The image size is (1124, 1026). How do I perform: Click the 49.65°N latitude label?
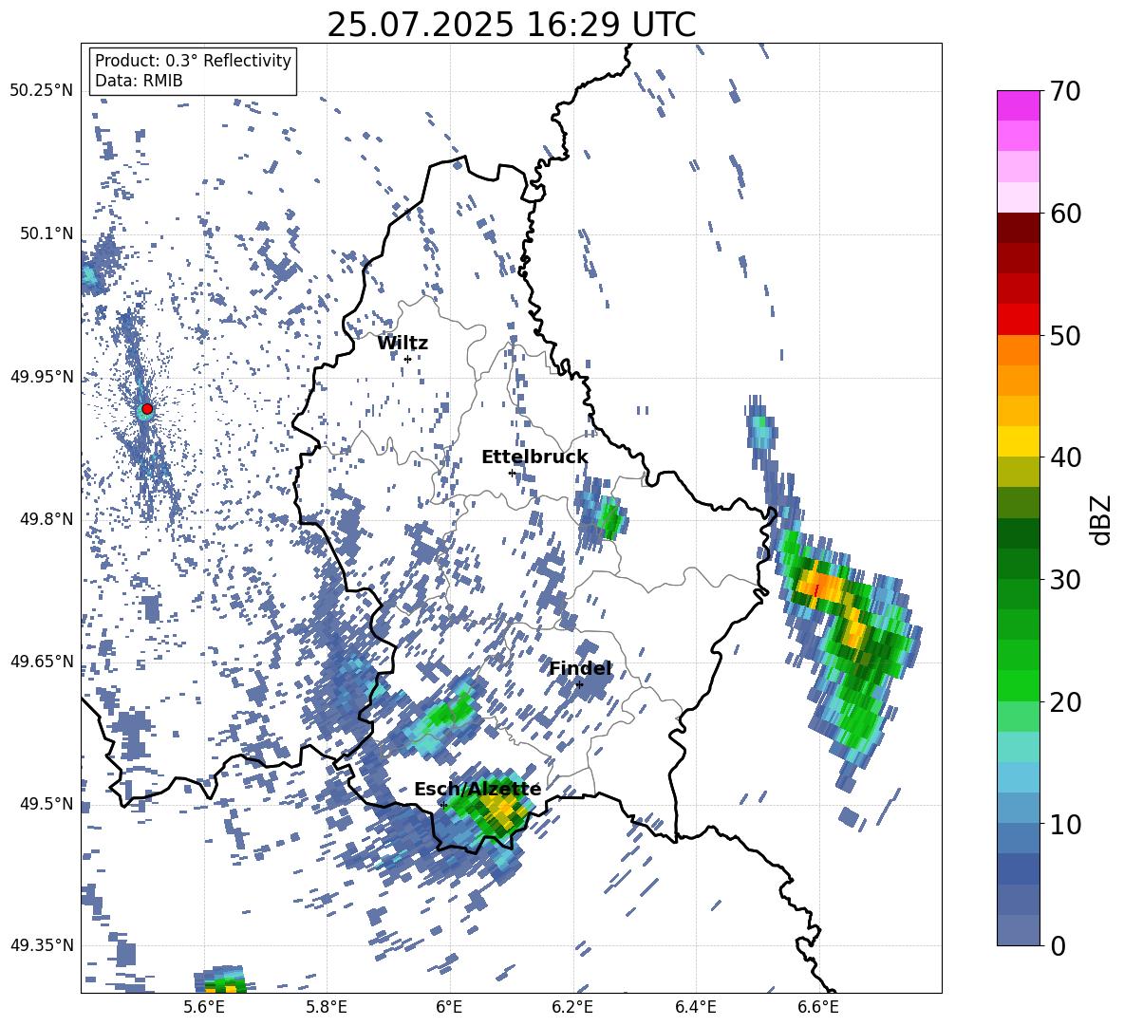42,661
